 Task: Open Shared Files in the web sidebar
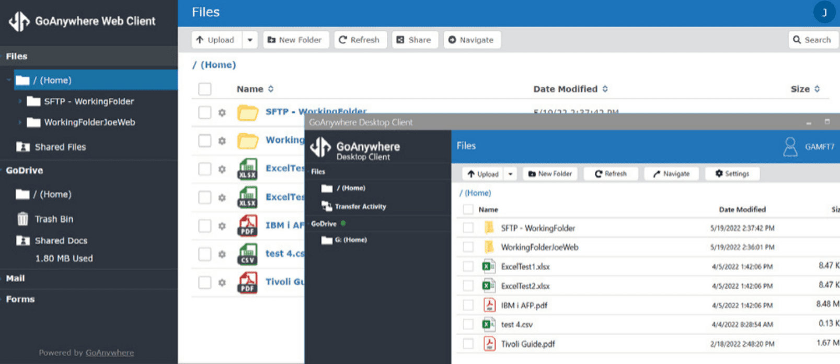pos(60,147)
